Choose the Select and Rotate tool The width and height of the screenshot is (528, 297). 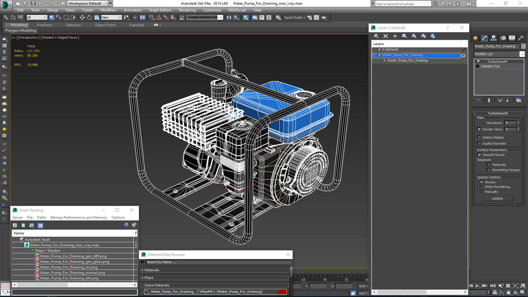coord(89,17)
